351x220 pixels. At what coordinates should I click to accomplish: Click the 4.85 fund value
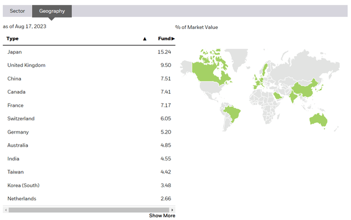[166, 145]
